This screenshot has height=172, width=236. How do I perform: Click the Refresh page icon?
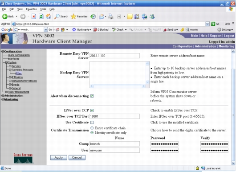41,16
